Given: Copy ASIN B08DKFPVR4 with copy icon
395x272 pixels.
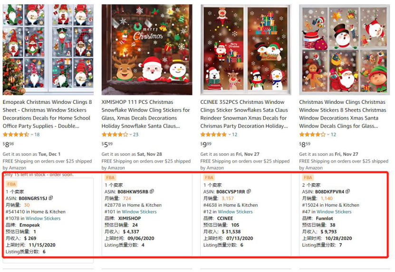Looking at the screenshot, I should [x=347, y=191].
